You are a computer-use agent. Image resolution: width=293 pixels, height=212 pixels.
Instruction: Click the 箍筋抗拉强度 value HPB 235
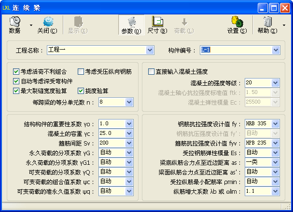(256, 143)
